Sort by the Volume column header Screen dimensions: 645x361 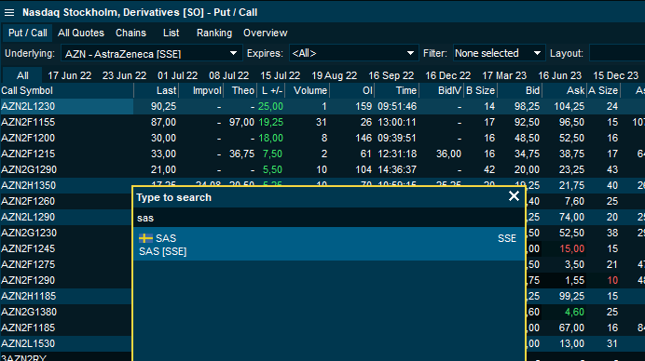(x=310, y=91)
